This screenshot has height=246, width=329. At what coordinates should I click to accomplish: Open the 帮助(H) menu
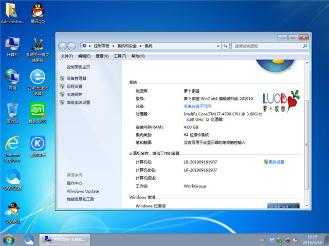[x=138, y=56]
